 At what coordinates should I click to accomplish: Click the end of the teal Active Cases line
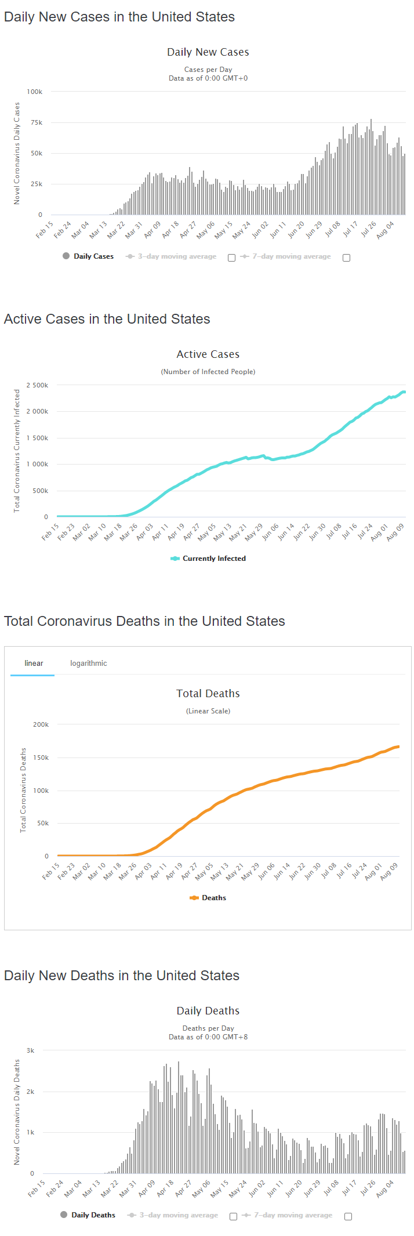pos(404,392)
